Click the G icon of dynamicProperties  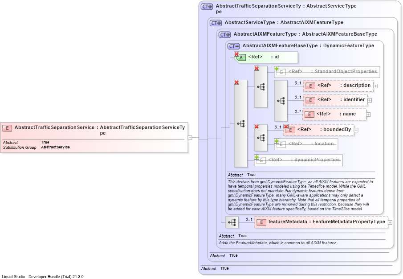coord(261,160)
